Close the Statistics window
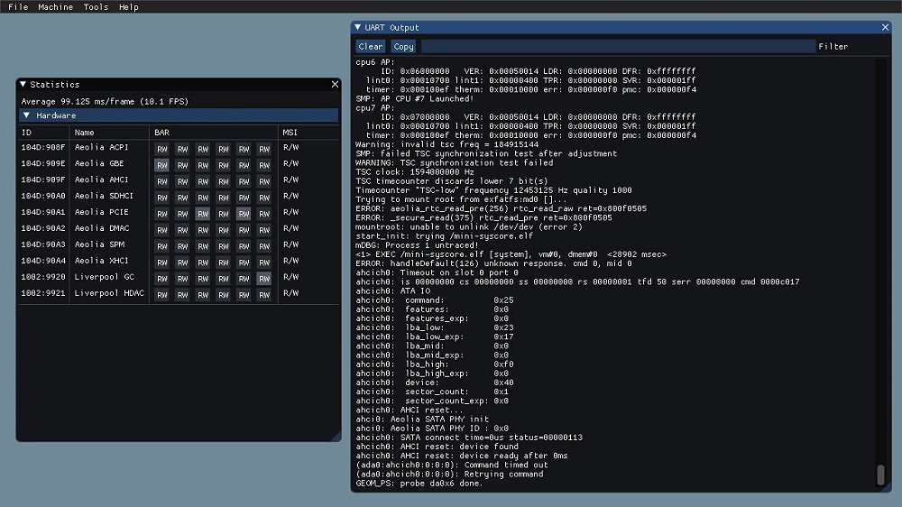 click(335, 85)
